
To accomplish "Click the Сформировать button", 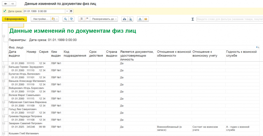I will 14,19.
